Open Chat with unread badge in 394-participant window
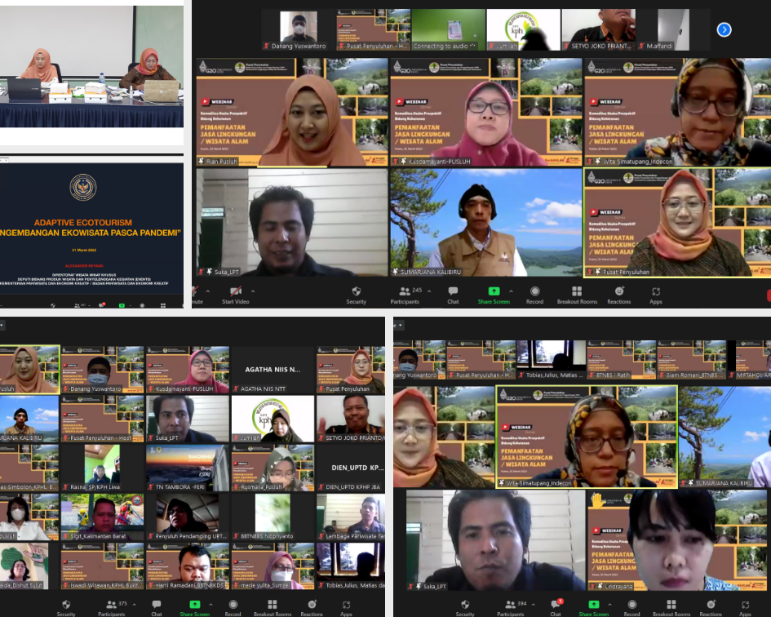 point(556,608)
